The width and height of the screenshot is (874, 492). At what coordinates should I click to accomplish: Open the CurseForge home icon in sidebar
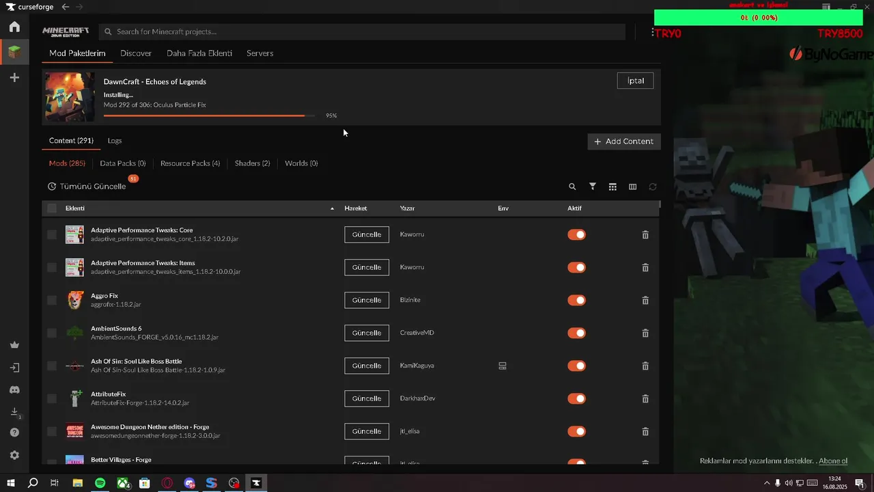click(x=14, y=27)
